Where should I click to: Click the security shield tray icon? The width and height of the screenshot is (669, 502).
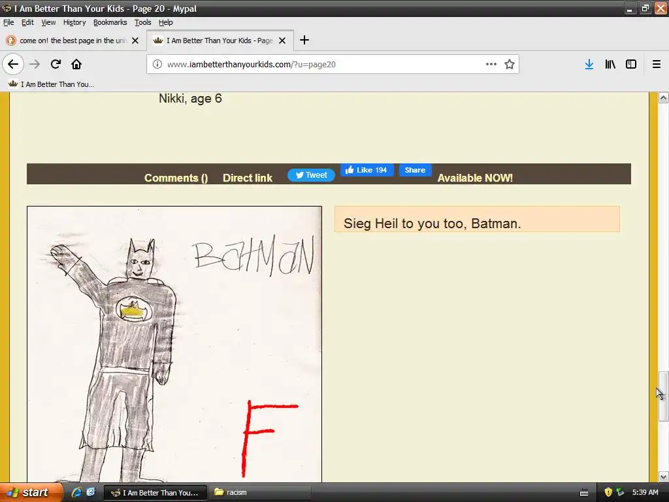click(608, 493)
